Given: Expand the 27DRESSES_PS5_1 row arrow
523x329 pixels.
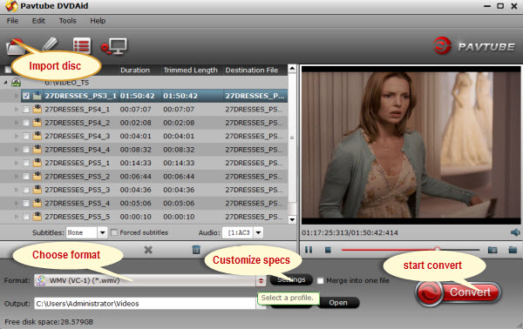Looking at the screenshot, I should 16,163.
